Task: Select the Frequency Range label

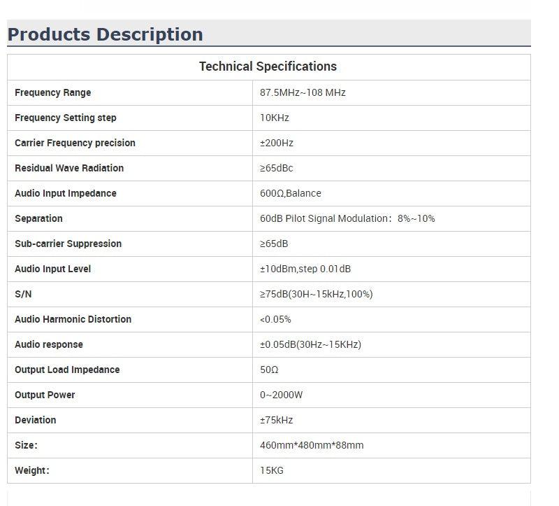Action: (53, 92)
